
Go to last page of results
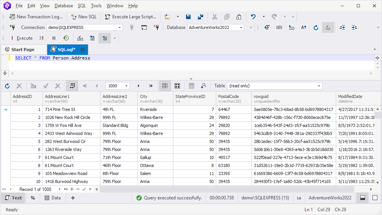(x=151, y=86)
